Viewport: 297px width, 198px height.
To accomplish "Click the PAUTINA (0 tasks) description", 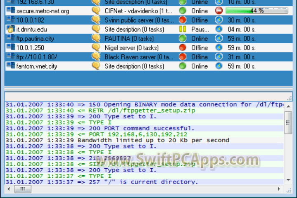I will click(129, 38).
